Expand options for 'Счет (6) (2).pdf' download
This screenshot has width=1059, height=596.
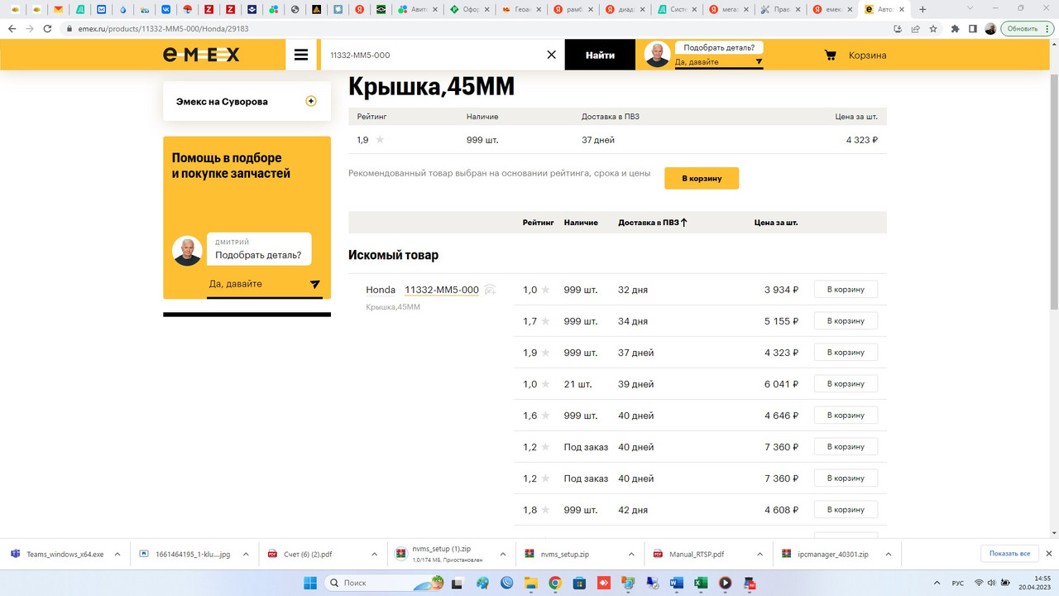point(374,554)
